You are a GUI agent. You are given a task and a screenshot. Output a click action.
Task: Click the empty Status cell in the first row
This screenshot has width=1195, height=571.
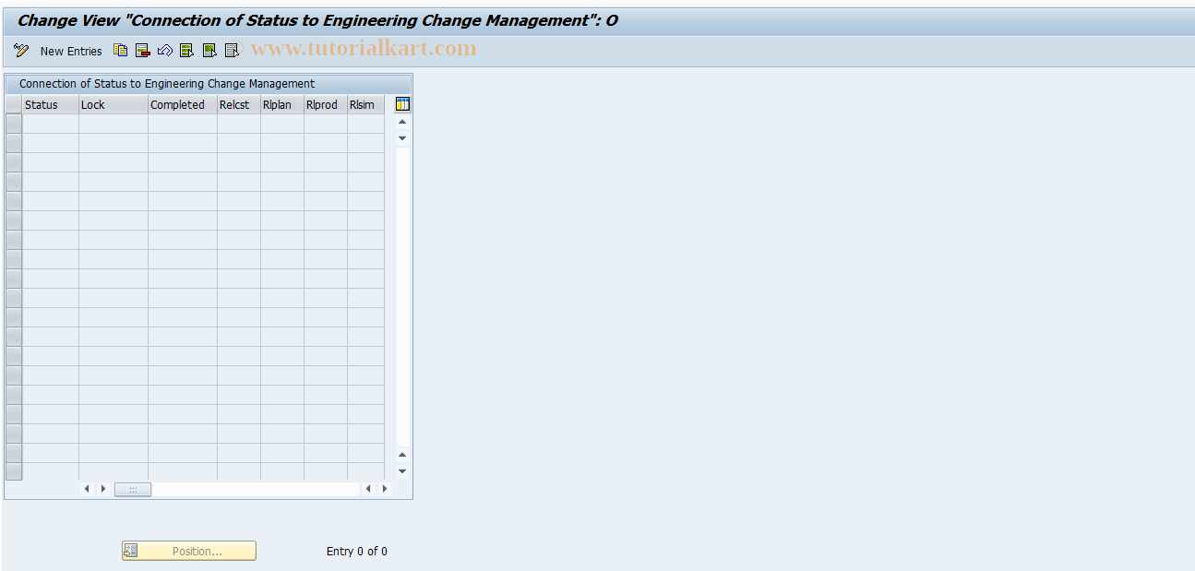[51, 124]
